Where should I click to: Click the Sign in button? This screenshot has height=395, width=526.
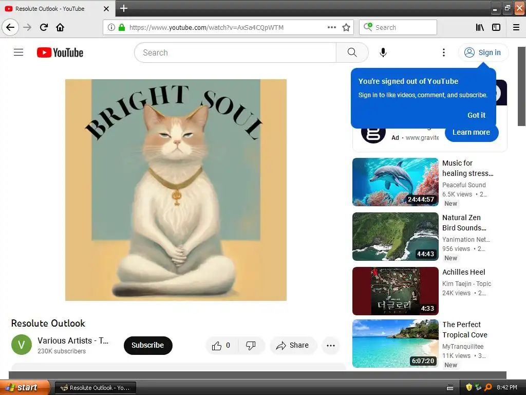[483, 52]
